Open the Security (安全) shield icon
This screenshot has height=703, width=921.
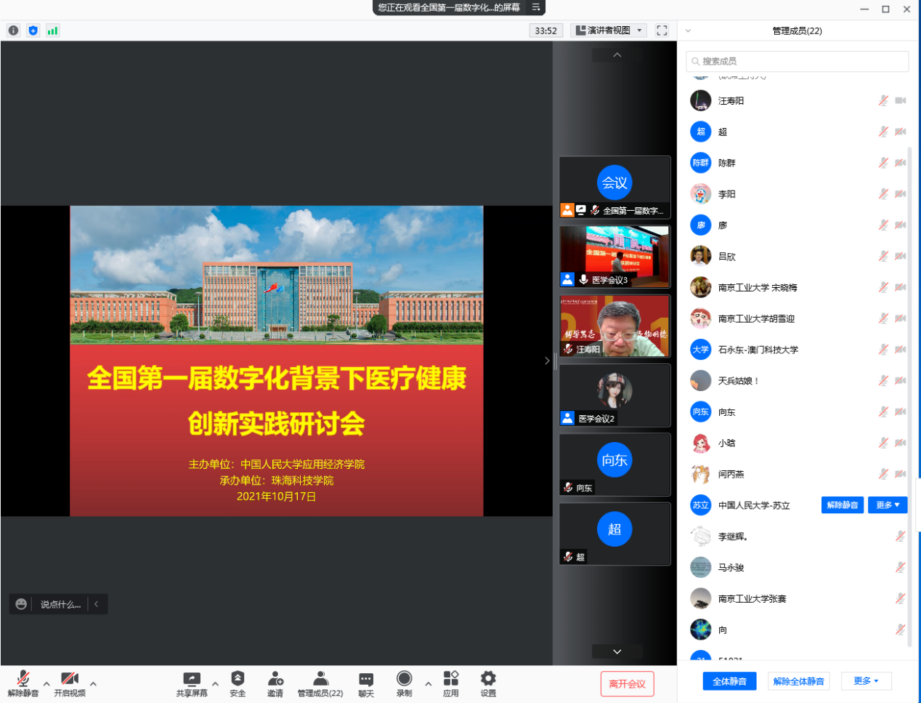click(x=238, y=679)
